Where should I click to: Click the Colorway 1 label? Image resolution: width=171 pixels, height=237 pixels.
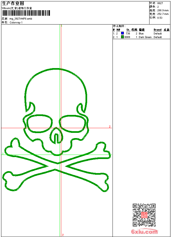[16, 22]
